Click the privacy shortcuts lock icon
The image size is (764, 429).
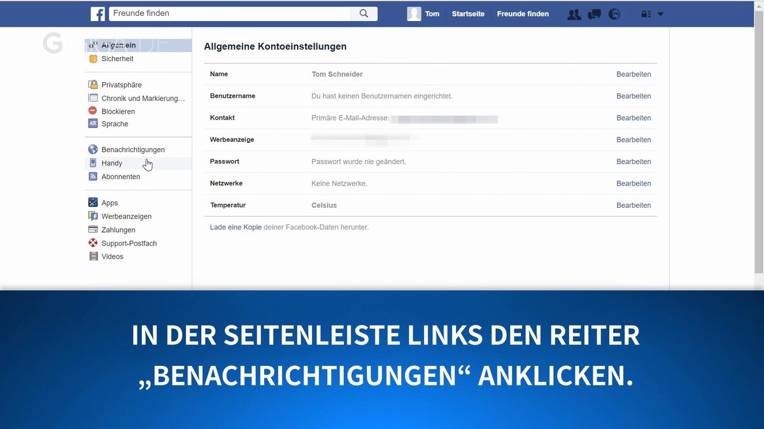point(648,13)
